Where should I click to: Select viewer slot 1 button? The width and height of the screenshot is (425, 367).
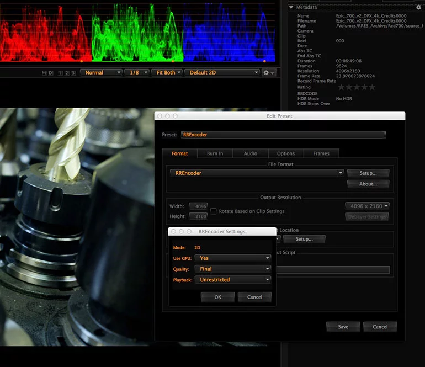pyautogui.click(x=60, y=73)
